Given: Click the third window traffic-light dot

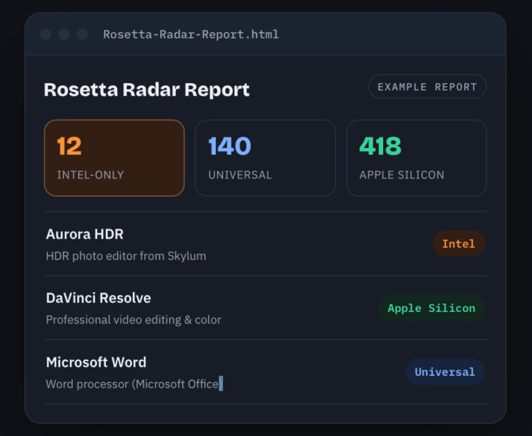Looking at the screenshot, I should 82,34.
